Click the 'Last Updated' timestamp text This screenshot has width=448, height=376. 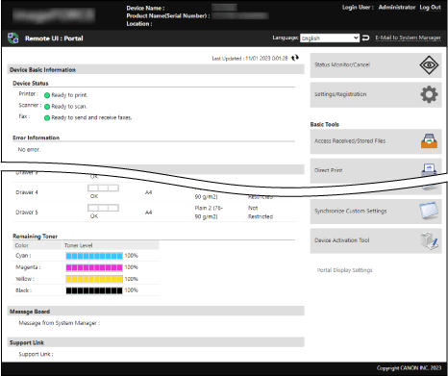[x=250, y=59]
